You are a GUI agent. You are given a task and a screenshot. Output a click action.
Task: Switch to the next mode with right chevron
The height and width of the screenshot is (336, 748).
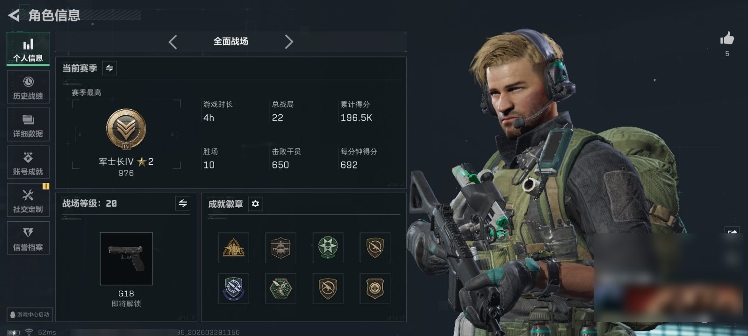click(289, 42)
